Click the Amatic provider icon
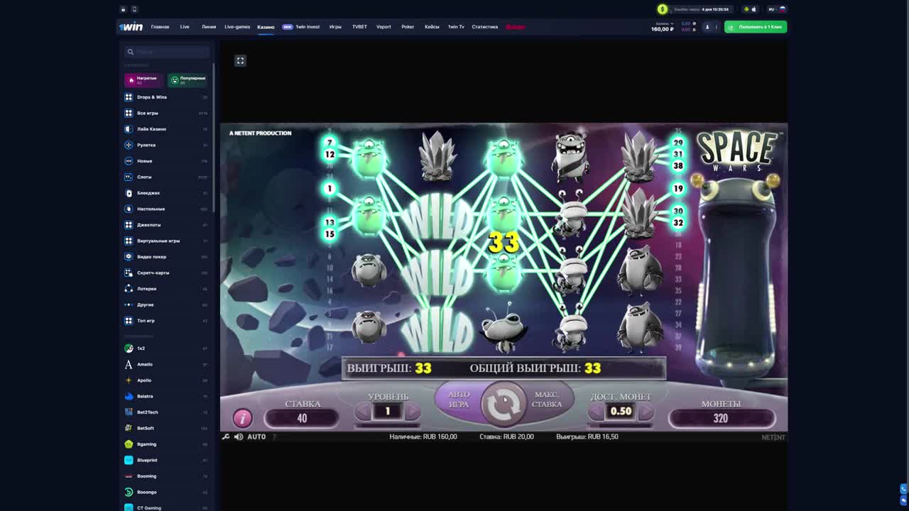 point(129,364)
